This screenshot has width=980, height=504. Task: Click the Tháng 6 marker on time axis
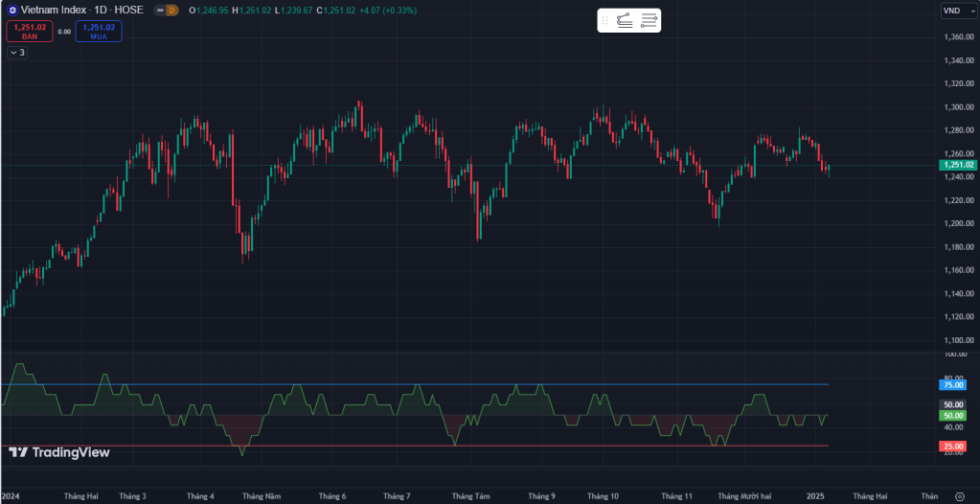331,496
